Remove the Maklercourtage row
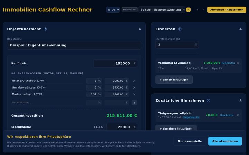Image resolution: width=249 pixels, height=155 pixels. tap(134, 94)
